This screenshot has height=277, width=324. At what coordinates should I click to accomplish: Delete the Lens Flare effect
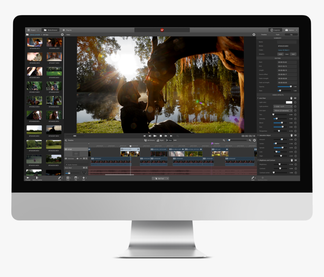291,98
